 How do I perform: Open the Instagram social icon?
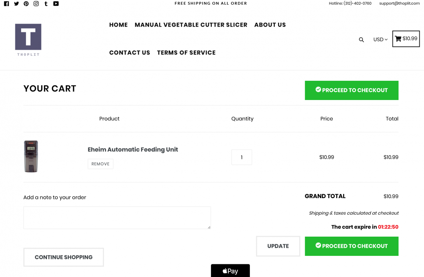point(36,3)
